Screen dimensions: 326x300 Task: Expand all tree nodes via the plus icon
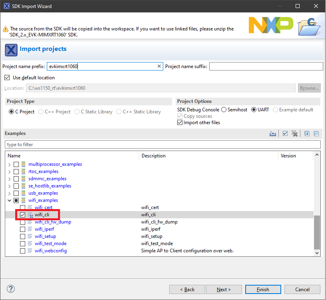307,133
